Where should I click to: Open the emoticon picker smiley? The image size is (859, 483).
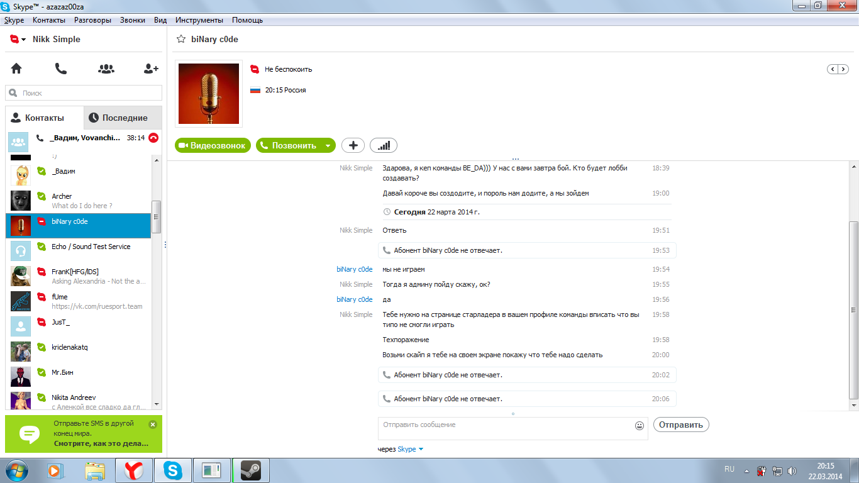[x=640, y=426]
